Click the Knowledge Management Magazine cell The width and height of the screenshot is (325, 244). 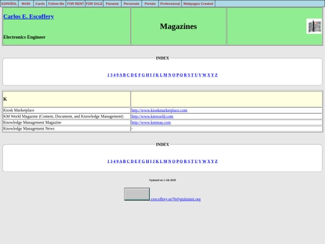click(x=67, y=122)
